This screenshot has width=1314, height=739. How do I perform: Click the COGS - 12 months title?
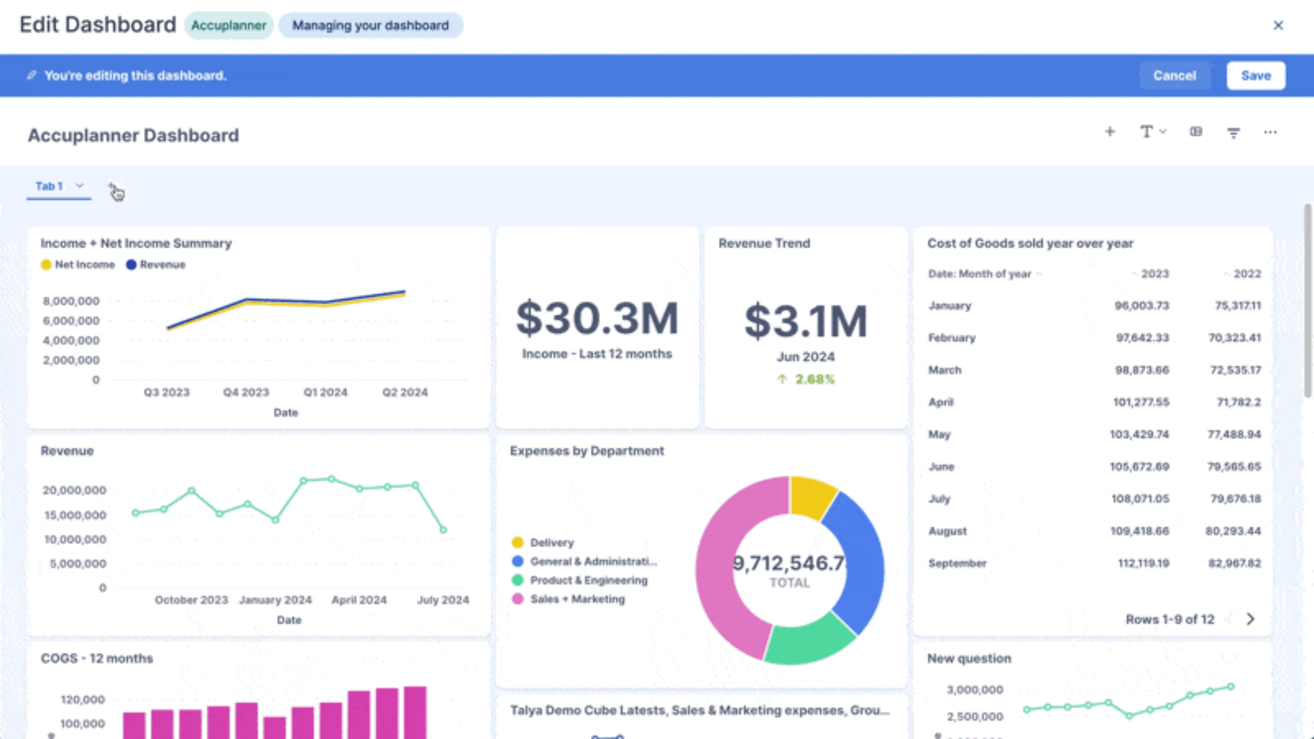pyautogui.click(x=97, y=658)
